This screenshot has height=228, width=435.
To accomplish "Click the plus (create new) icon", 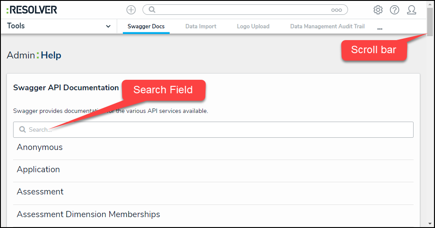I will pyautogui.click(x=131, y=10).
